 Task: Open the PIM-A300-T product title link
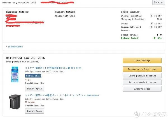[x=62, y=95]
